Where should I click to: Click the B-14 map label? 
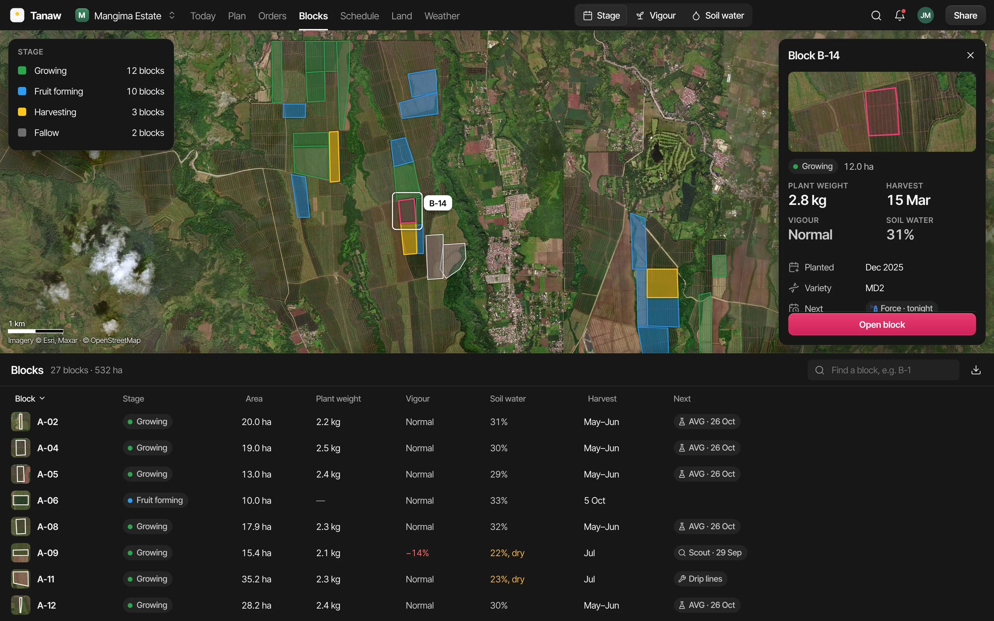click(x=438, y=203)
